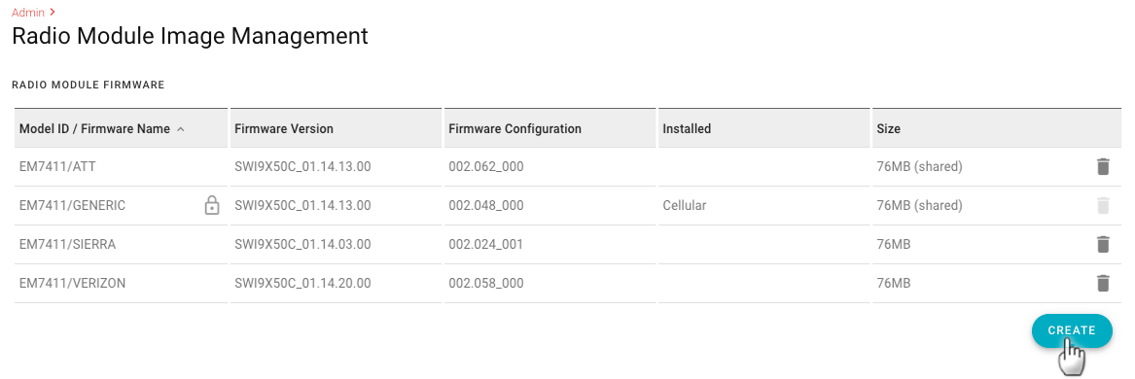Screen dimensions: 1135x379
Task: Go back to Admin breadcrumb link
Action: tap(28, 13)
